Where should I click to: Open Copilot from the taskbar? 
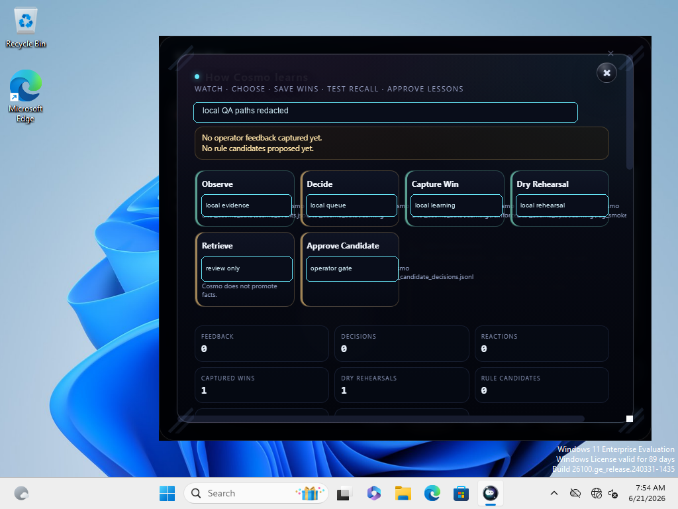[x=373, y=493]
